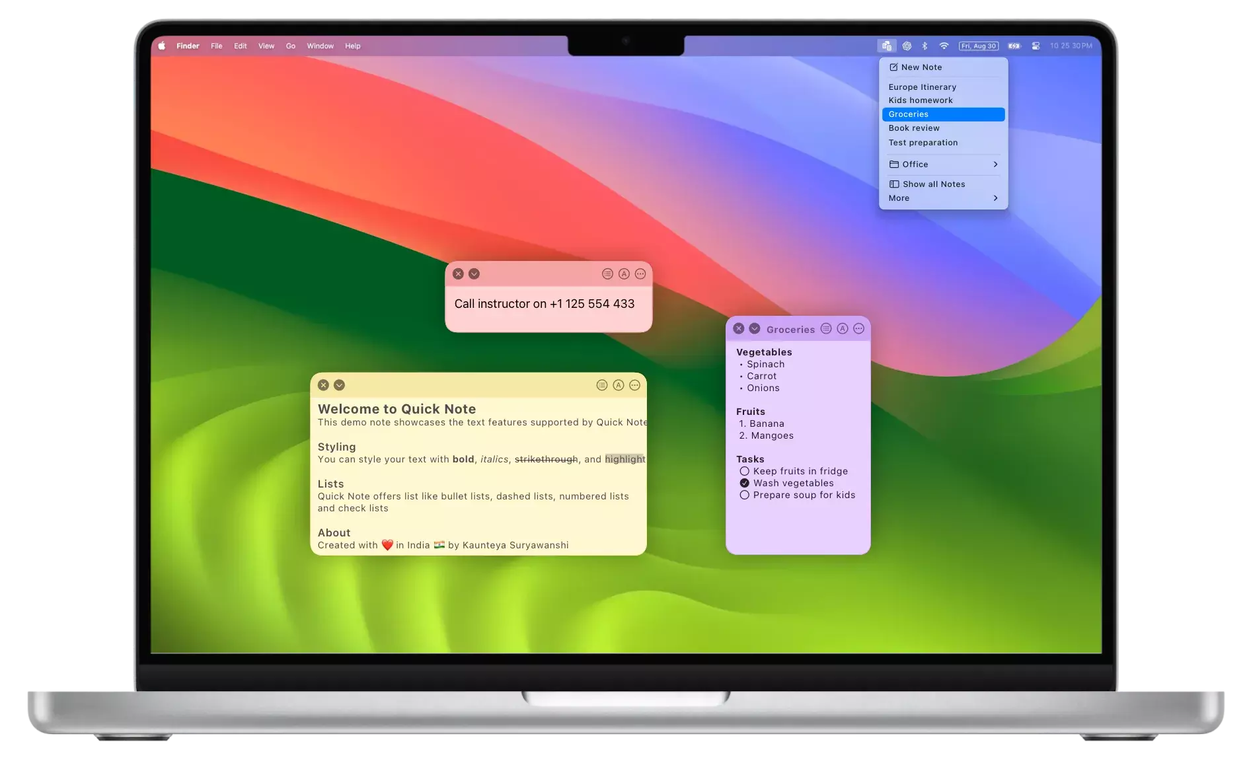Click the Carrot bullet in the Groceries note
1249x769 pixels.
[762, 376]
